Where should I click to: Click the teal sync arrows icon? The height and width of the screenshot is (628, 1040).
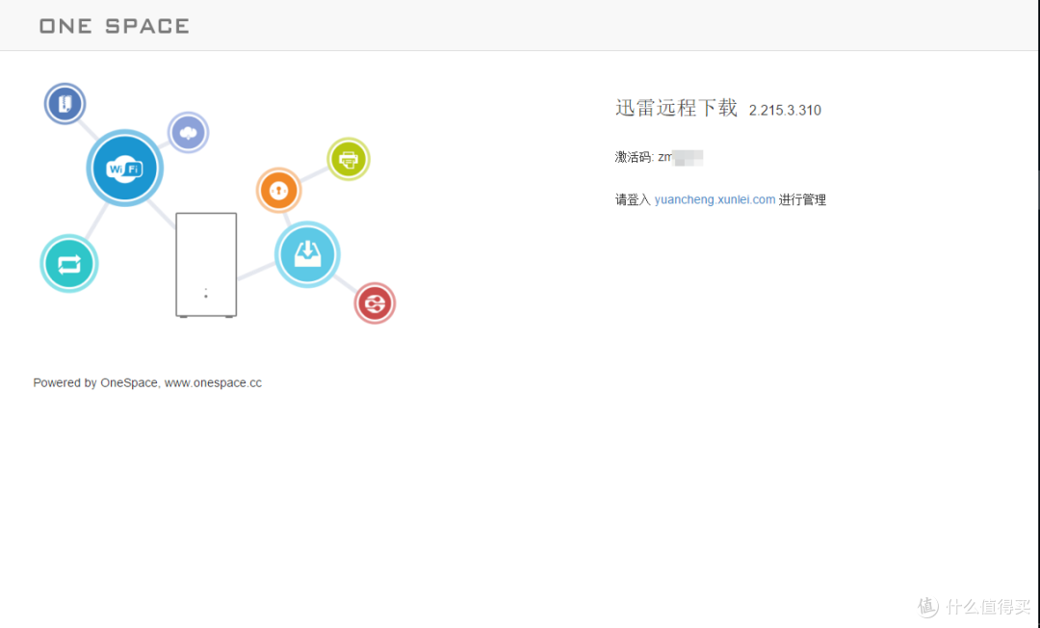click(x=68, y=264)
